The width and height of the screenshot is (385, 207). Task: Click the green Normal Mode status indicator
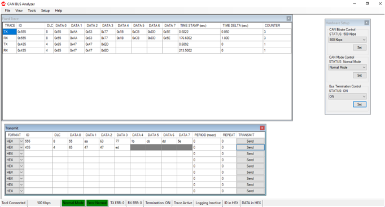[73, 203]
